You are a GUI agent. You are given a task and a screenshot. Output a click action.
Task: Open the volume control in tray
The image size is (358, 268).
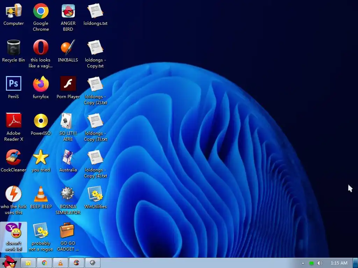(x=320, y=263)
